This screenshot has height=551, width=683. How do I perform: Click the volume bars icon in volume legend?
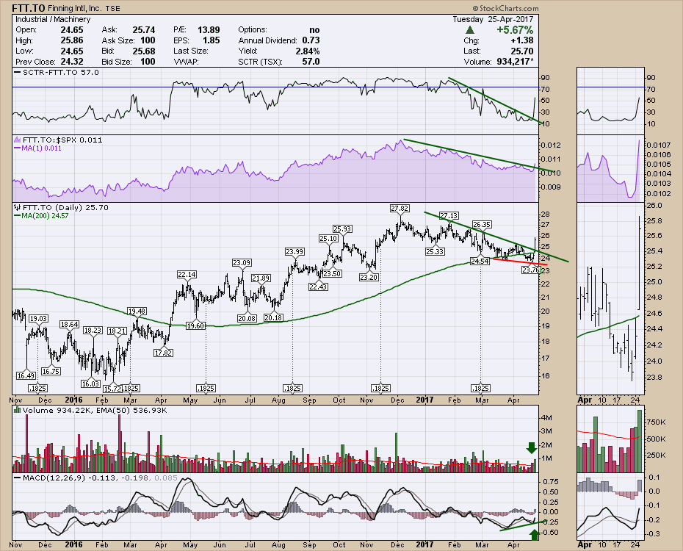(18, 410)
